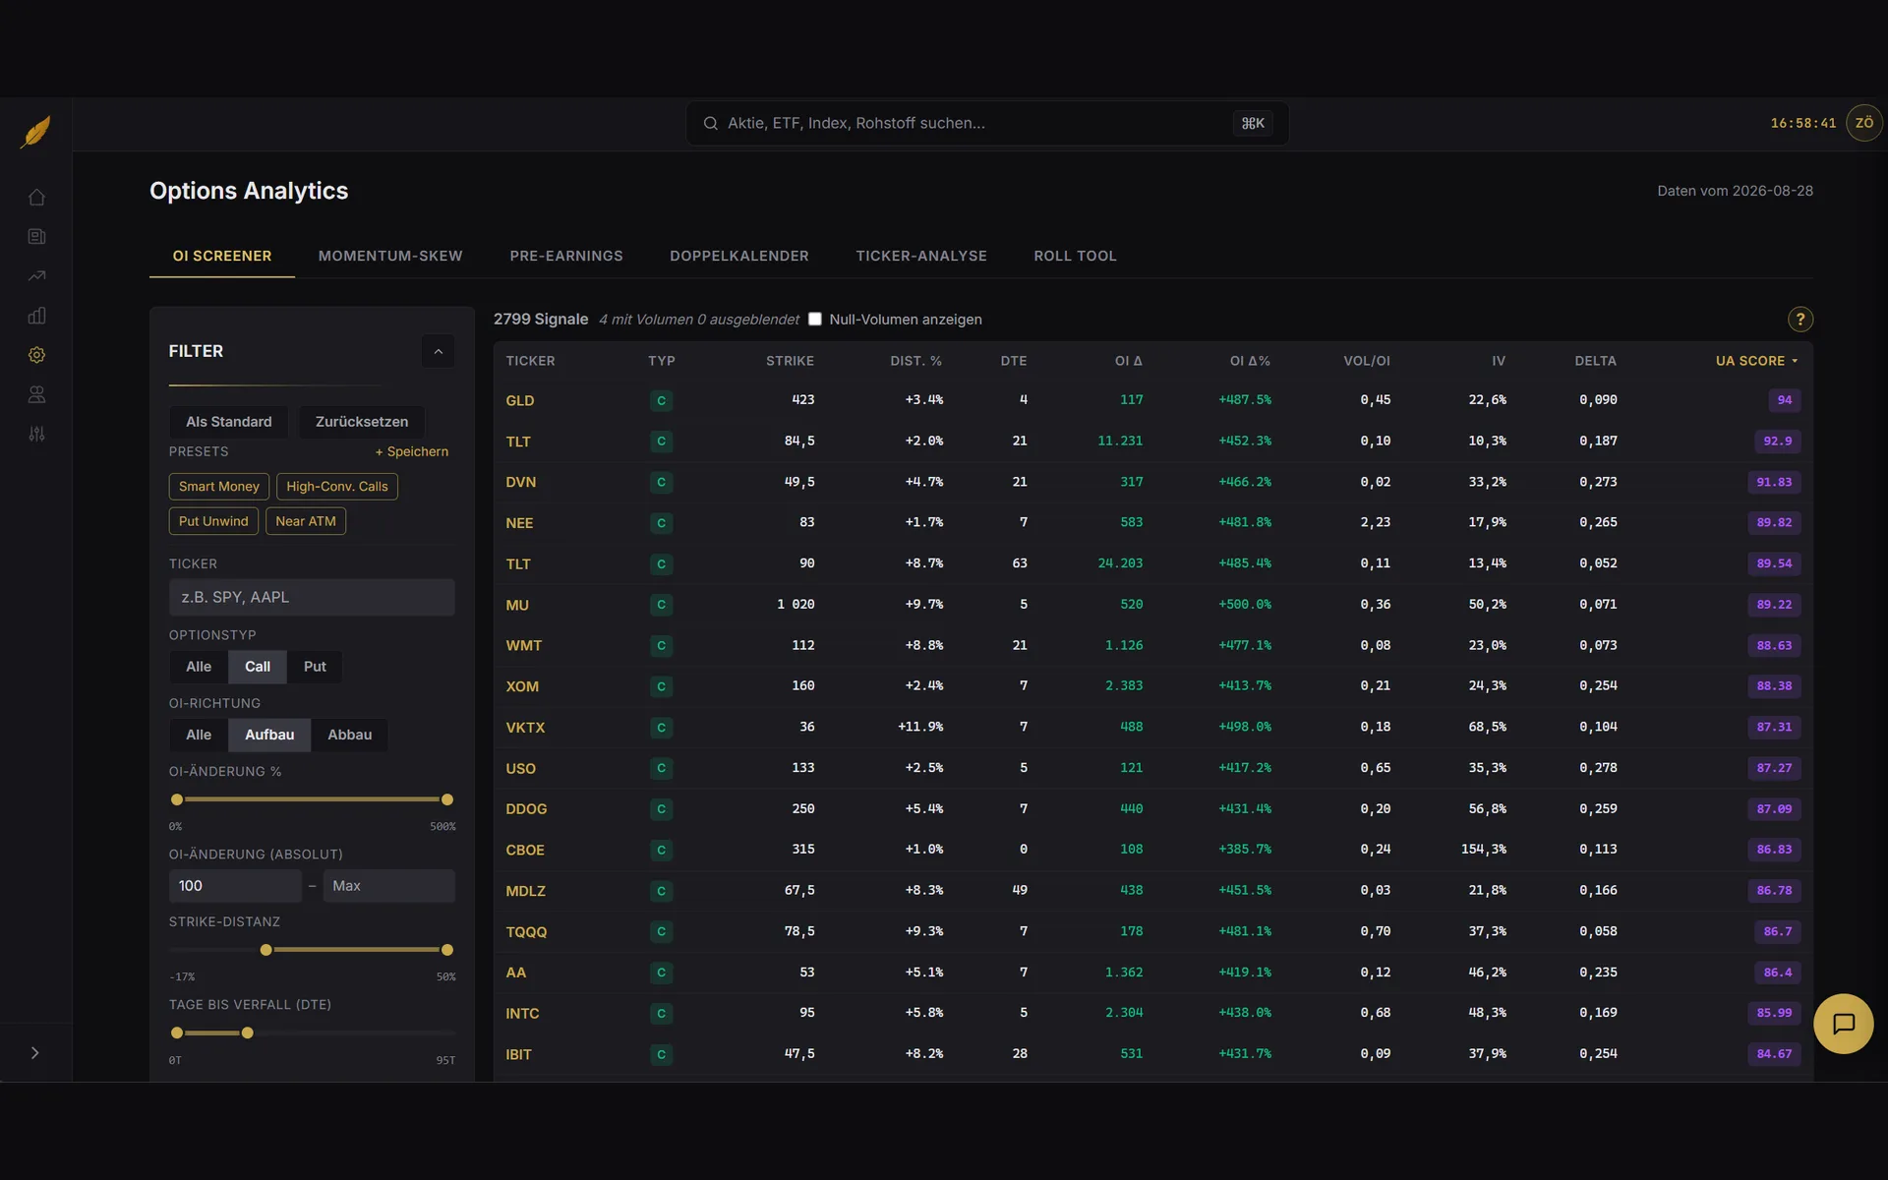Click the UA score badge 92.9

[1777, 442]
